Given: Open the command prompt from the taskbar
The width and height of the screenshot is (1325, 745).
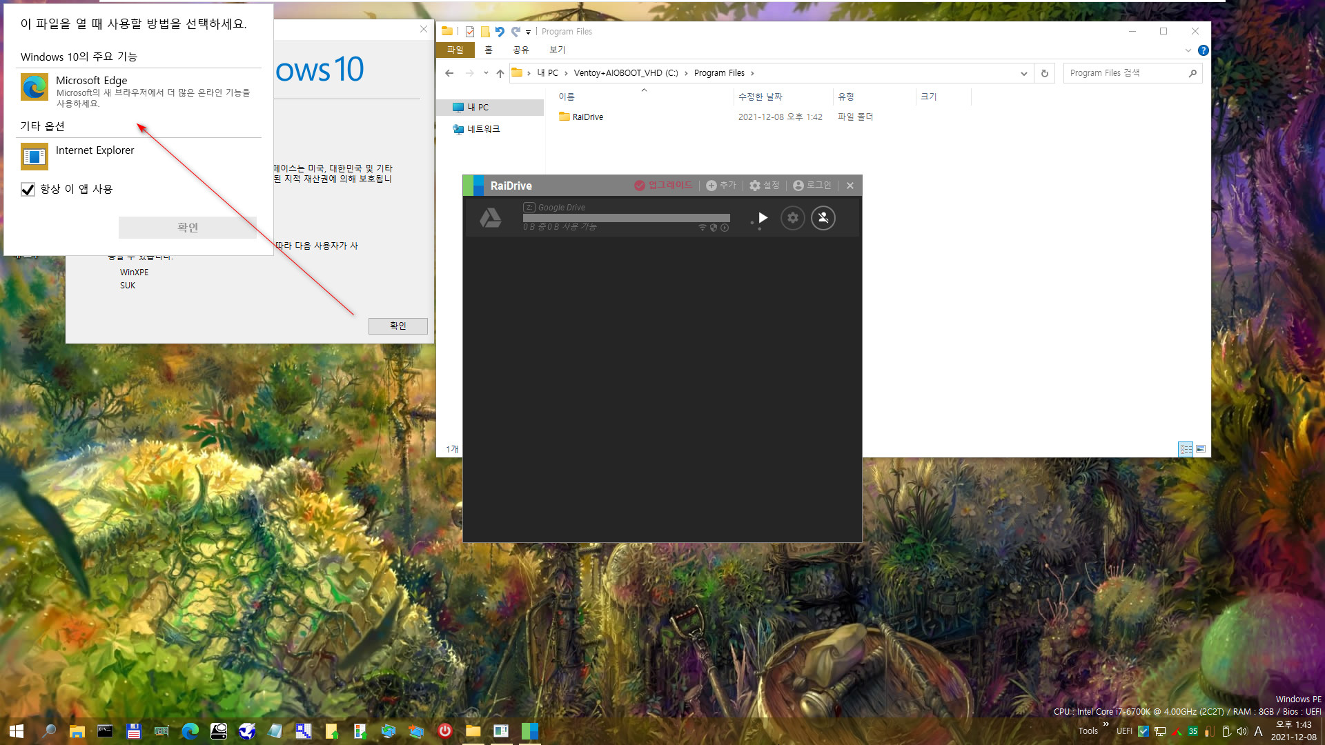Looking at the screenshot, I should click(x=105, y=731).
